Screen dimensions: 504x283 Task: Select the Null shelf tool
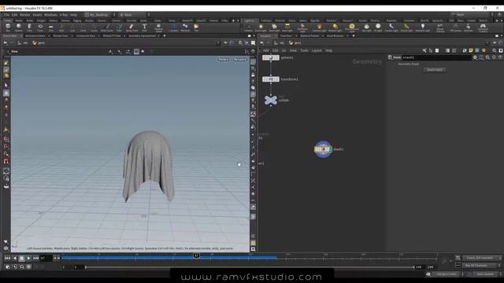click(61, 28)
